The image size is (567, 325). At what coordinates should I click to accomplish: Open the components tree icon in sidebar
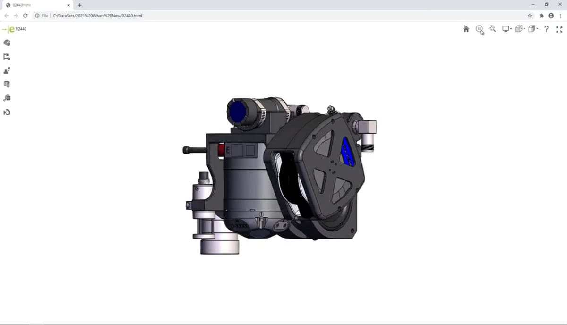(7, 57)
